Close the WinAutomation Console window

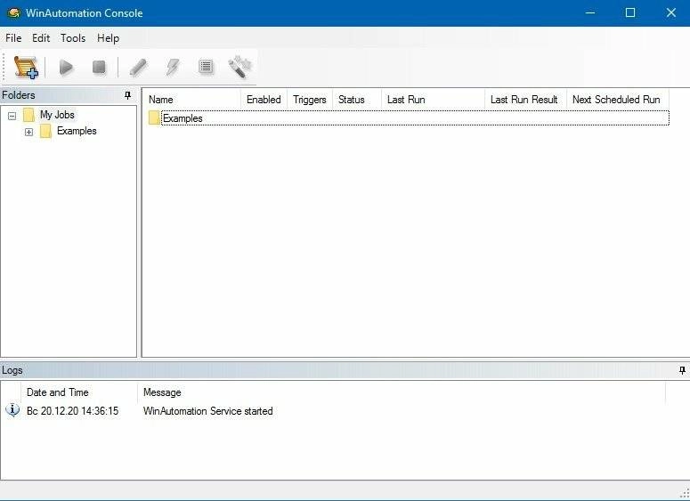pos(670,12)
